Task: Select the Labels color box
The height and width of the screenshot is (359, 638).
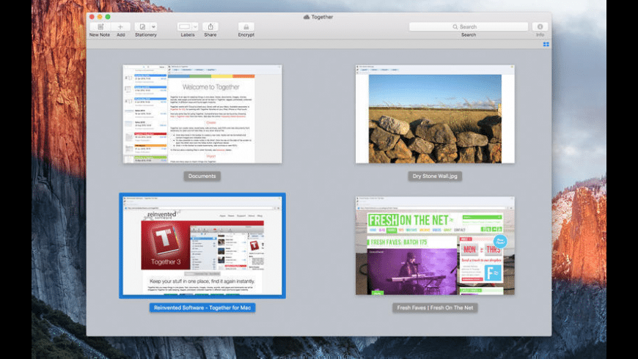Action: pyautogui.click(x=184, y=27)
